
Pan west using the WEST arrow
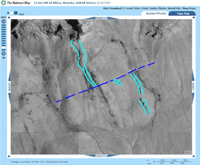click(9, 87)
